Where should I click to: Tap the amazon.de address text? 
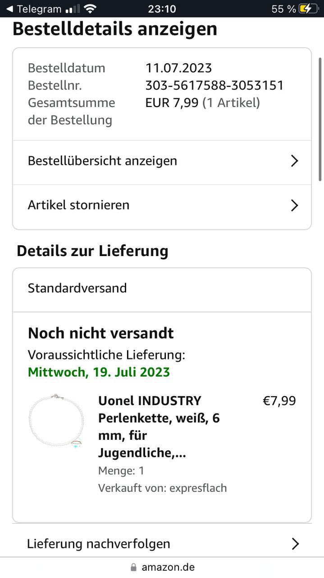click(168, 567)
